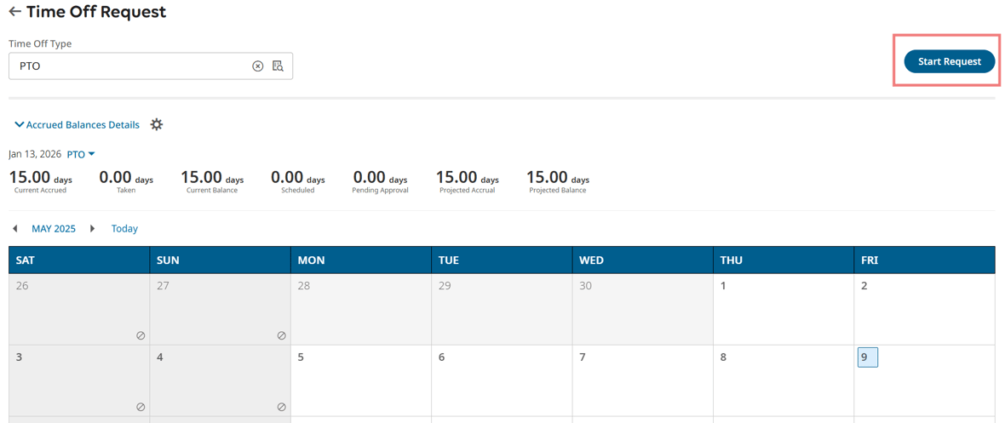The image size is (1005, 423).
Task: Select Monday May 5 cell
Action: tap(360, 380)
